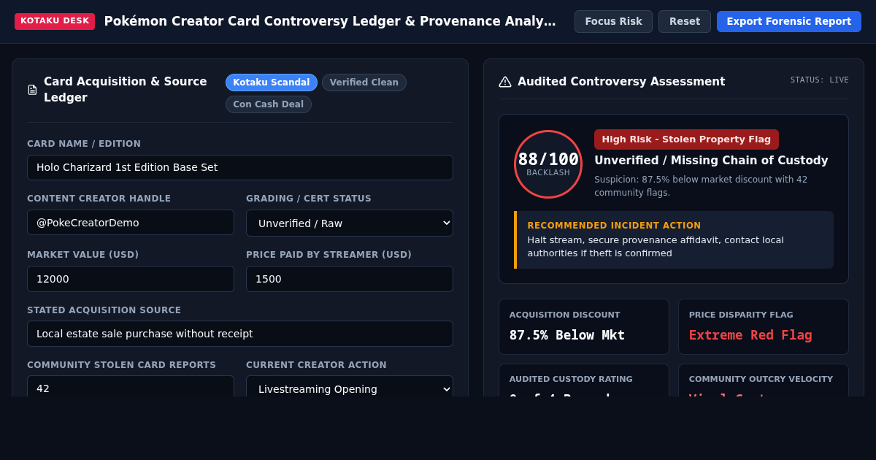Click the Community Stolen Card Reports input
The width and height of the screenshot is (876, 460).
tap(131, 386)
